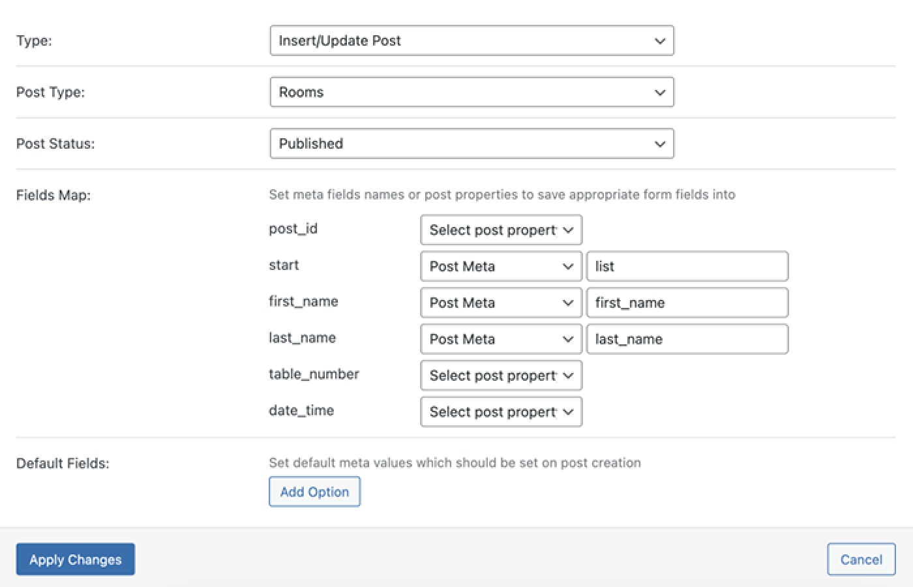Open the Post Type dropdown showing Rooms
913x587 pixels.
[x=471, y=92]
